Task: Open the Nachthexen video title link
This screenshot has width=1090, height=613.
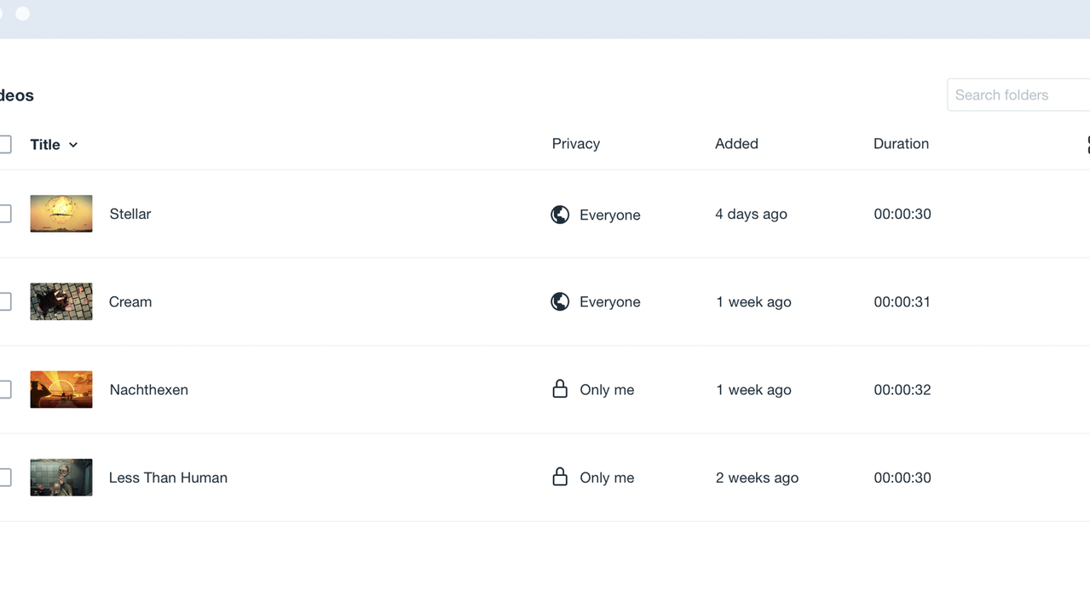Action: pyautogui.click(x=148, y=390)
